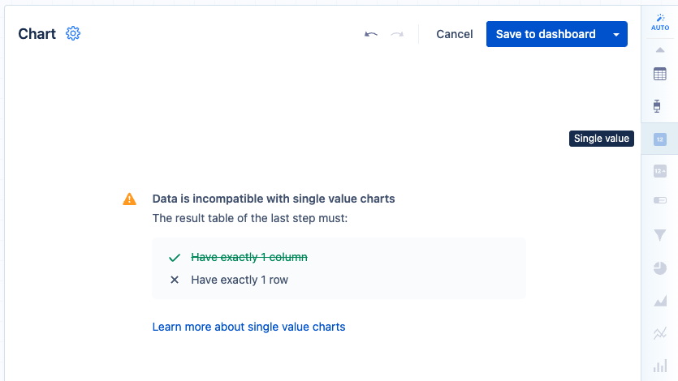The image size is (678, 381).
Task: Select the area chart type
Action: tap(660, 301)
